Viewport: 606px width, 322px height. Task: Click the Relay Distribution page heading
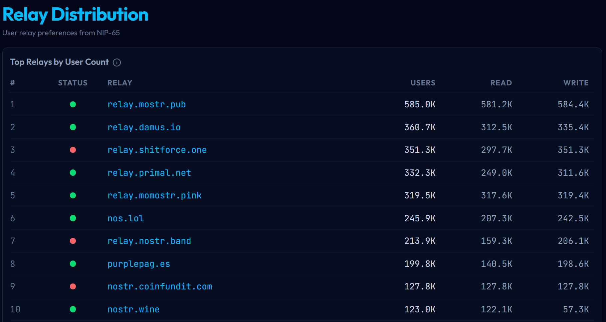point(75,15)
